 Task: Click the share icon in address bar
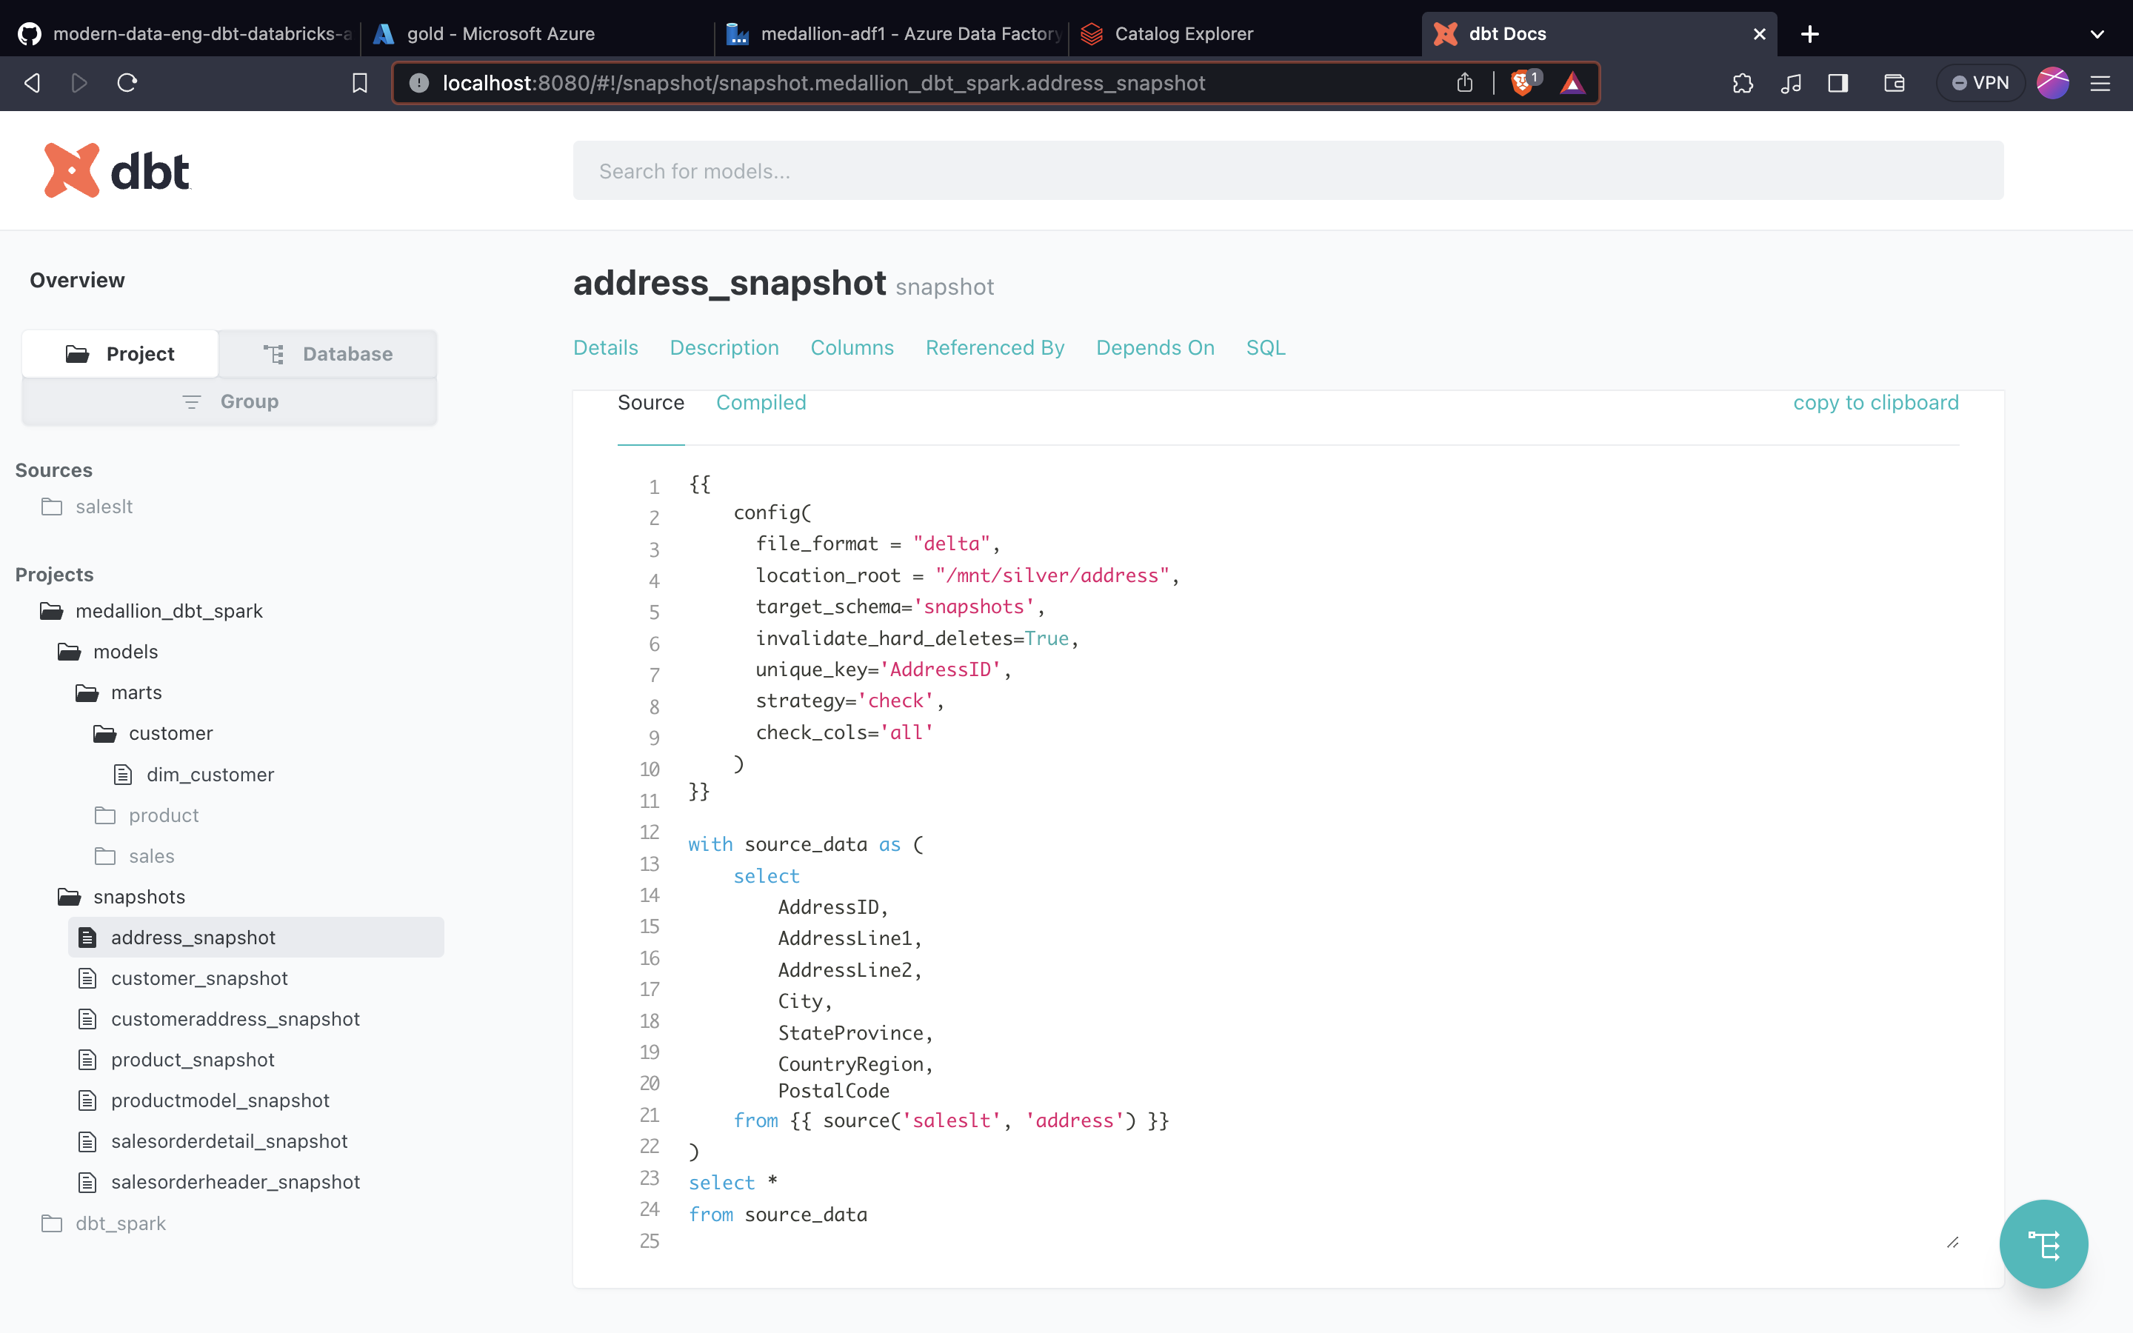point(1465,83)
